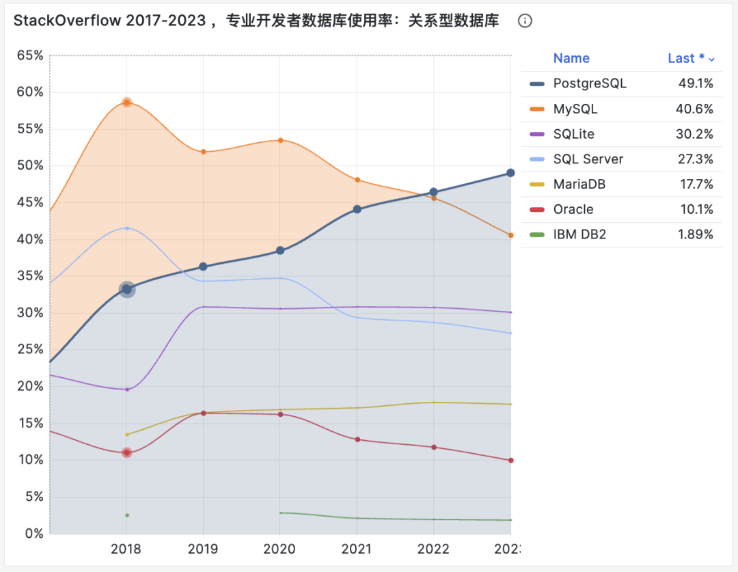Click the highlighted 2018 PostgreSQL data point

point(126,290)
